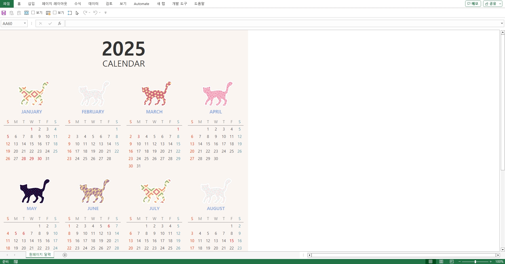Viewport: 505px width, 264px height.
Task: Click the horizontal scrollbar right arrow
Action: [498, 255]
